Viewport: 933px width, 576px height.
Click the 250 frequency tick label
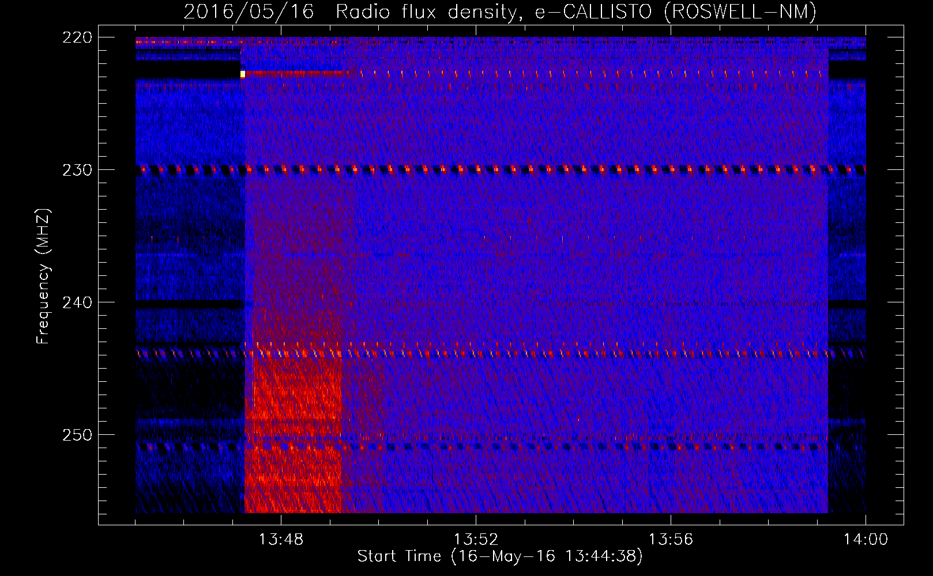(77, 435)
